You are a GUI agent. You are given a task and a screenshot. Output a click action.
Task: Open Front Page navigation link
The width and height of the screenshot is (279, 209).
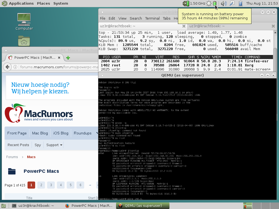pos(17,133)
